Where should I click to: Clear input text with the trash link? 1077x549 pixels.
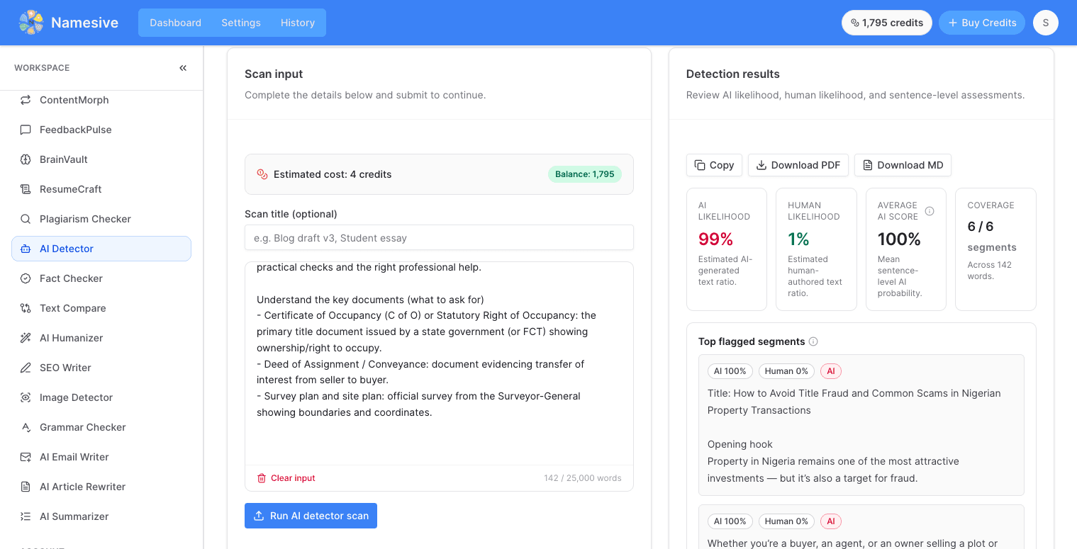pyautogui.click(x=286, y=478)
